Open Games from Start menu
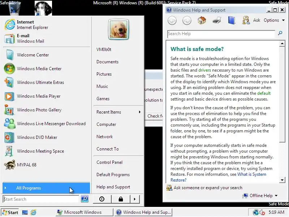Screen dimensions: 289x217 (103, 99)
